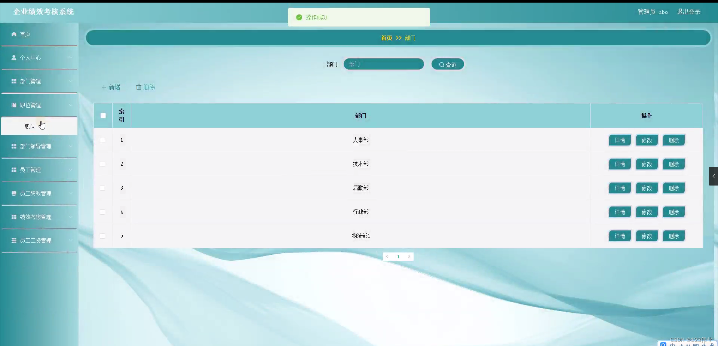
Task: Click the grid icon beside 部门管理
Action: click(x=14, y=81)
